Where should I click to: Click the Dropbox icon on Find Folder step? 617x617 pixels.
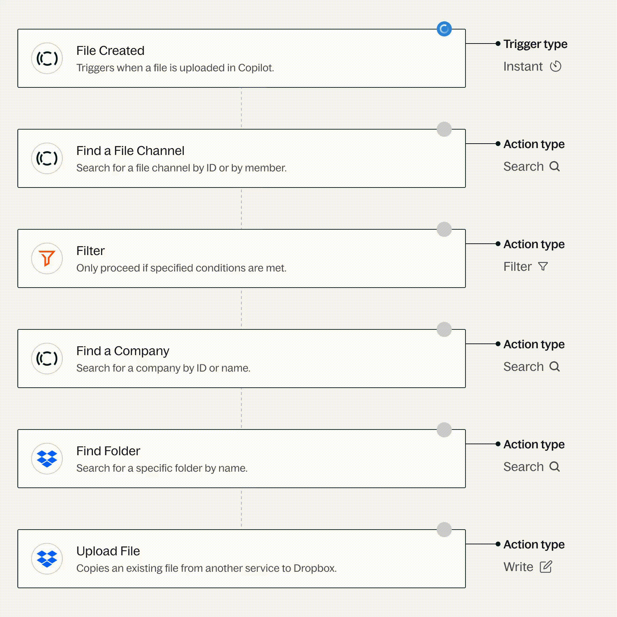[x=47, y=459]
